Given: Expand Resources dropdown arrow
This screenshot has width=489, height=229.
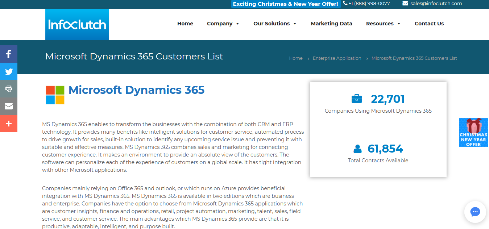Looking at the screenshot, I should (399, 24).
